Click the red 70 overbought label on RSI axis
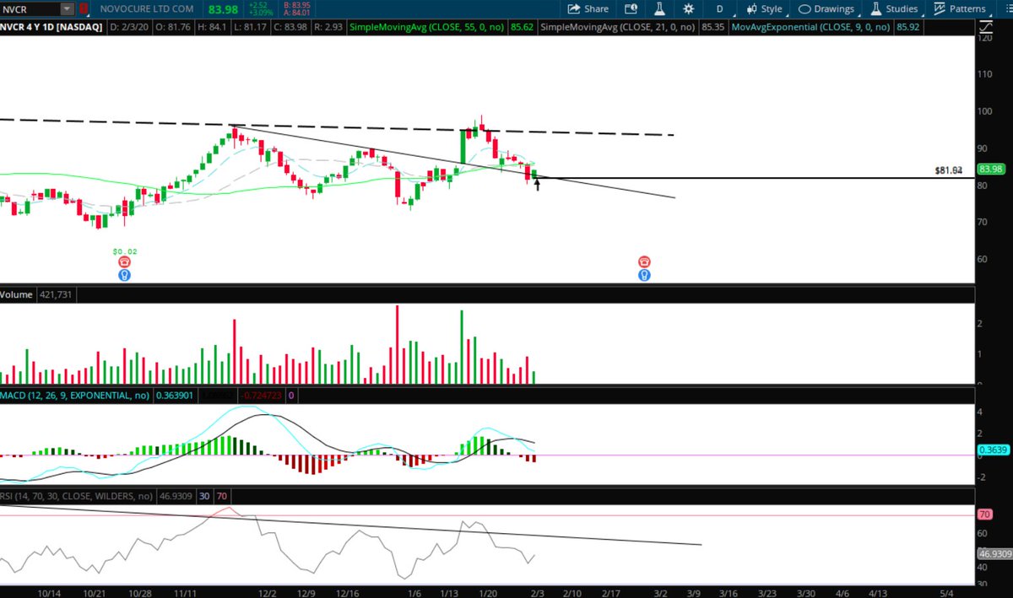 coord(983,514)
